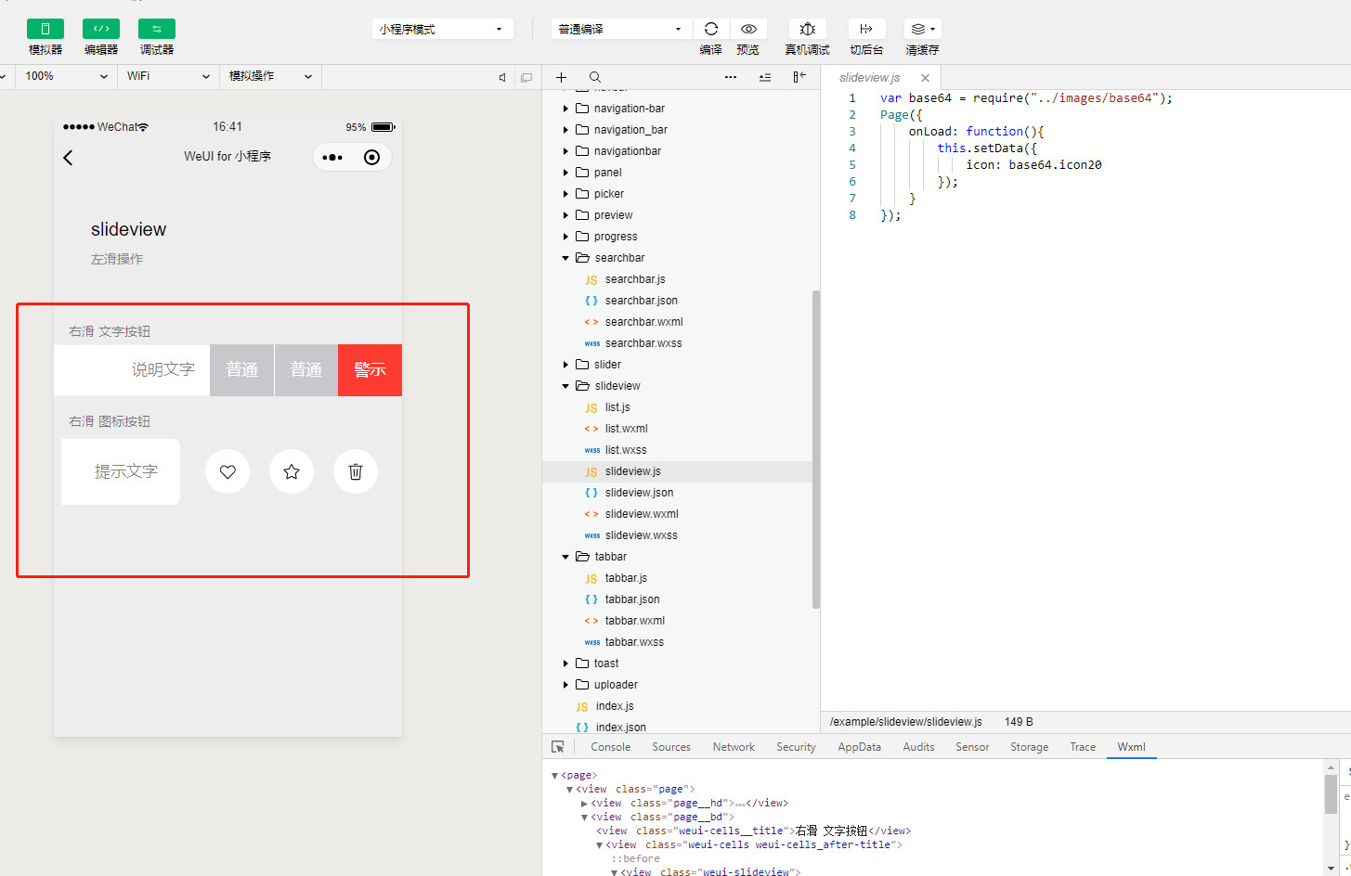Expand the navigation-bar folder
The image size is (1351, 876).
[x=565, y=109]
